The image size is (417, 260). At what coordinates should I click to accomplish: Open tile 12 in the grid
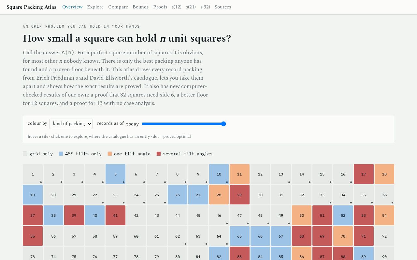pyautogui.click(x=260, y=174)
